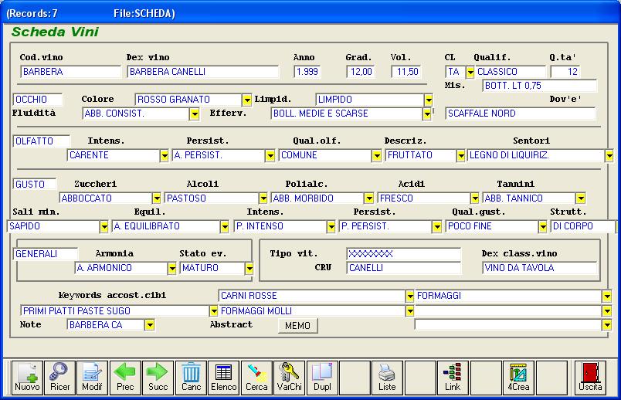Select the Anno 1.999 field
The height and width of the screenshot is (400, 621).
pyautogui.click(x=307, y=72)
